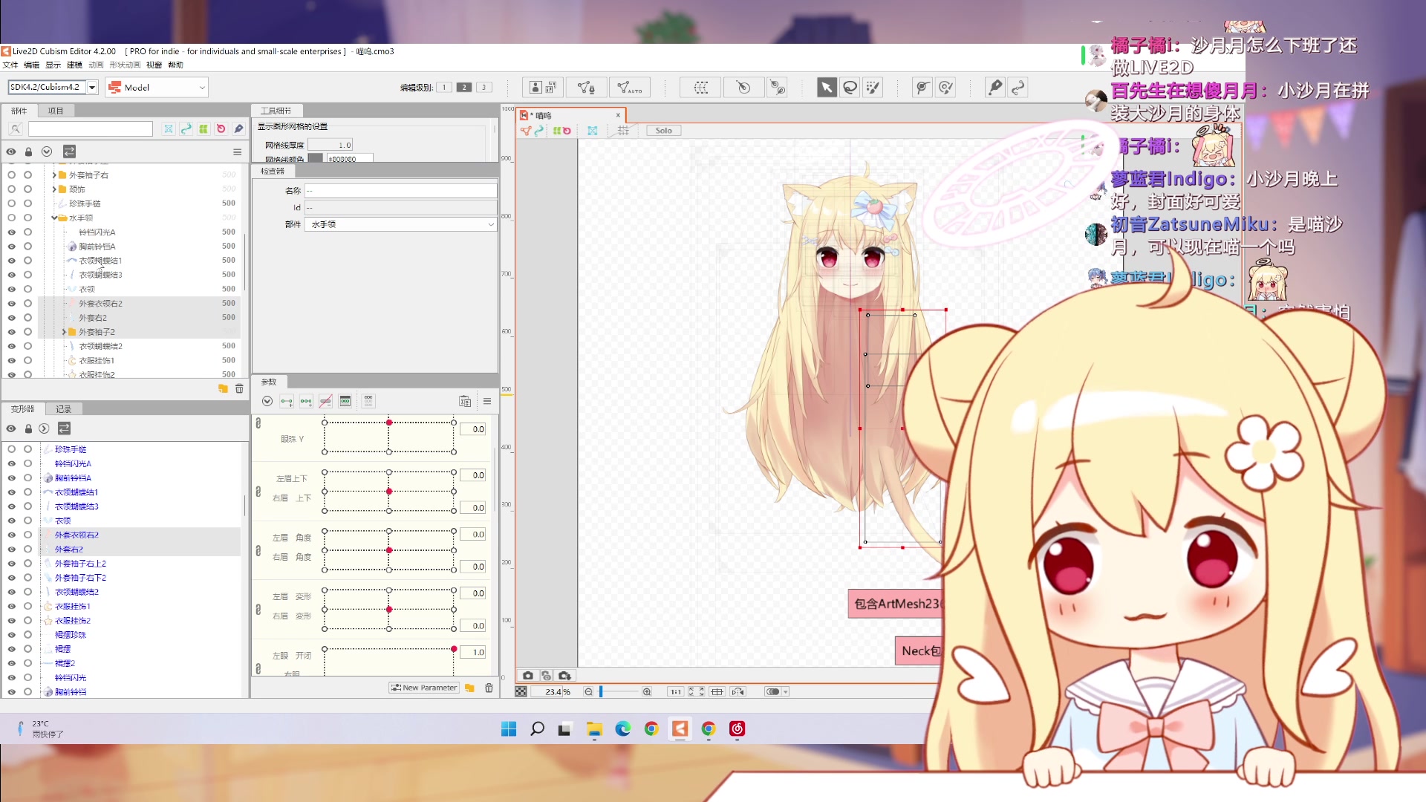
Task: Open Live2D Cubism icon in taskbar
Action: tap(680, 728)
